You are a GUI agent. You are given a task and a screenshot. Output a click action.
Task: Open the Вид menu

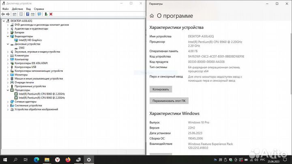(28, 9)
